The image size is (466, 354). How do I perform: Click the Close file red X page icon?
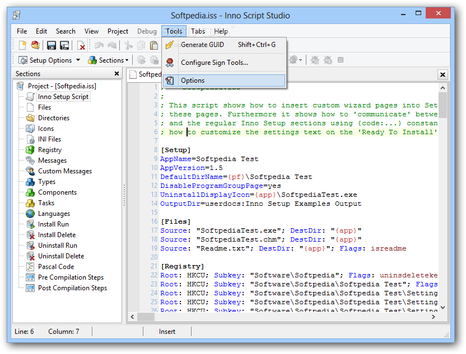pos(81,45)
